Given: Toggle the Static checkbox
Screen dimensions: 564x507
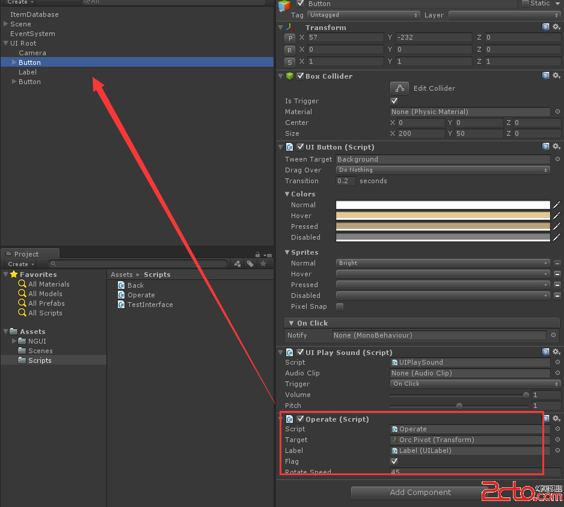Looking at the screenshot, I should tap(526, 4).
